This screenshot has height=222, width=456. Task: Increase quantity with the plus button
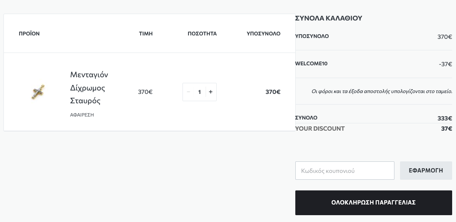tap(211, 92)
